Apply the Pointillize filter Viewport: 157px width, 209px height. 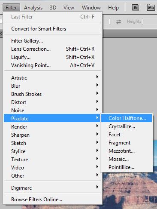click(x=127, y=167)
